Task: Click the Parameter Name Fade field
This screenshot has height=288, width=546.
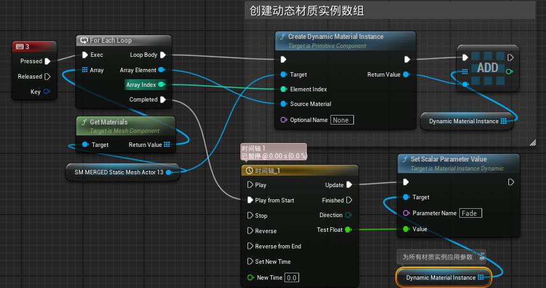Action: pyautogui.click(x=471, y=213)
